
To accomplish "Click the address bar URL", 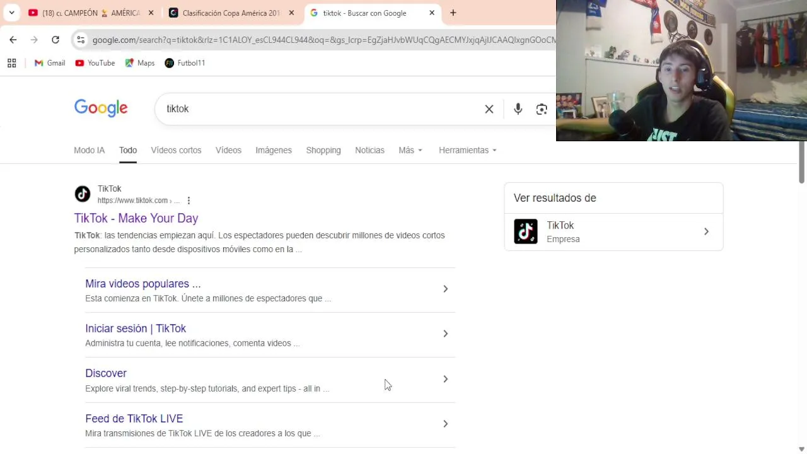I will [x=323, y=40].
